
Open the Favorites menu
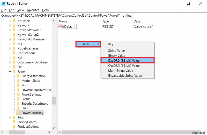(x=33, y=10)
